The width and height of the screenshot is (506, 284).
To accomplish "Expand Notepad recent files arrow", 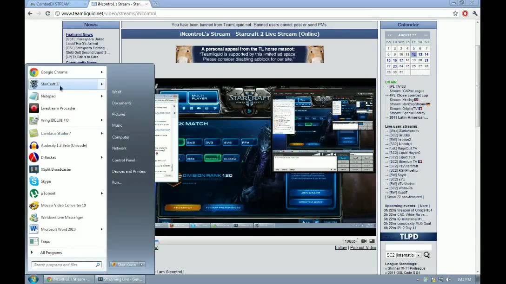I will click(x=102, y=96).
